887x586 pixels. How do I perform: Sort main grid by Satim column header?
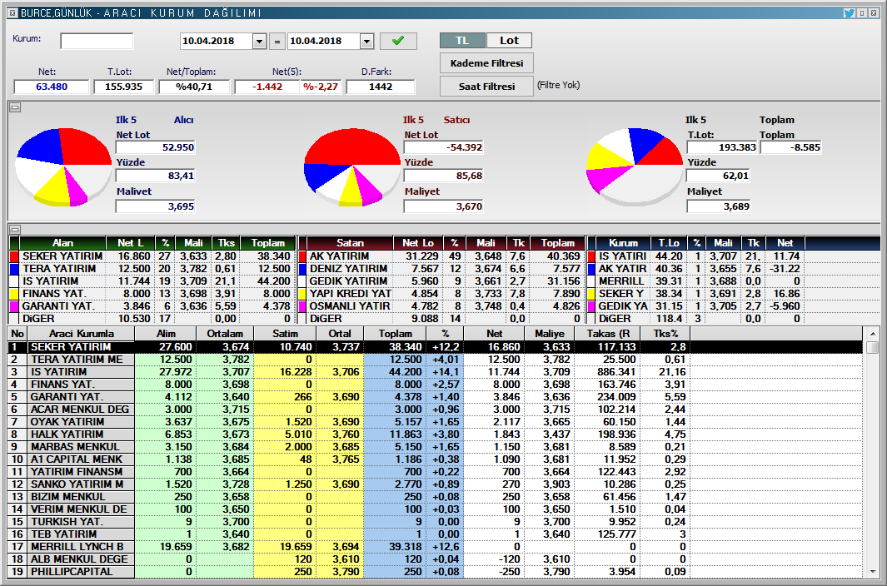[x=285, y=334]
